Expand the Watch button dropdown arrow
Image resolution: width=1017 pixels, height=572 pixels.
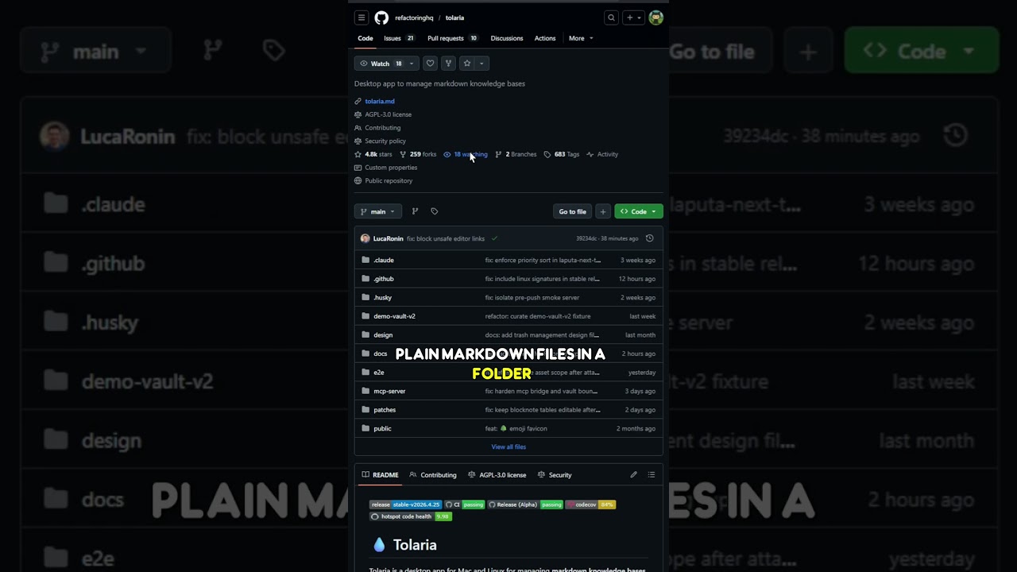(x=412, y=64)
